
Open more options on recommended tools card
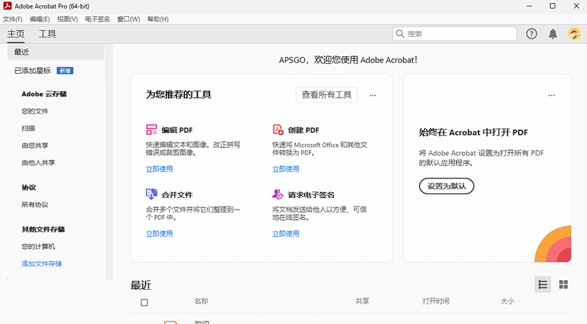click(372, 95)
